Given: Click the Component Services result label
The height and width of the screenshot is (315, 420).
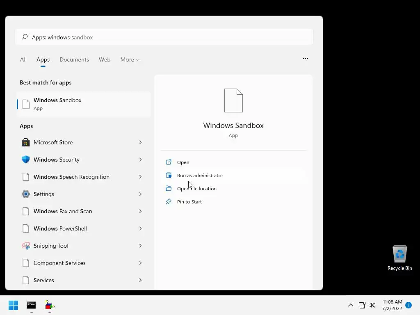Looking at the screenshot, I should pos(59,263).
